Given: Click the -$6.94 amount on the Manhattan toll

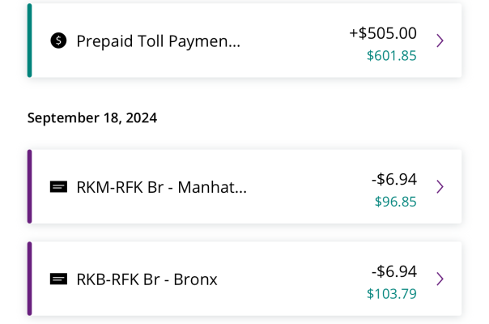Looking at the screenshot, I should pos(394,179).
